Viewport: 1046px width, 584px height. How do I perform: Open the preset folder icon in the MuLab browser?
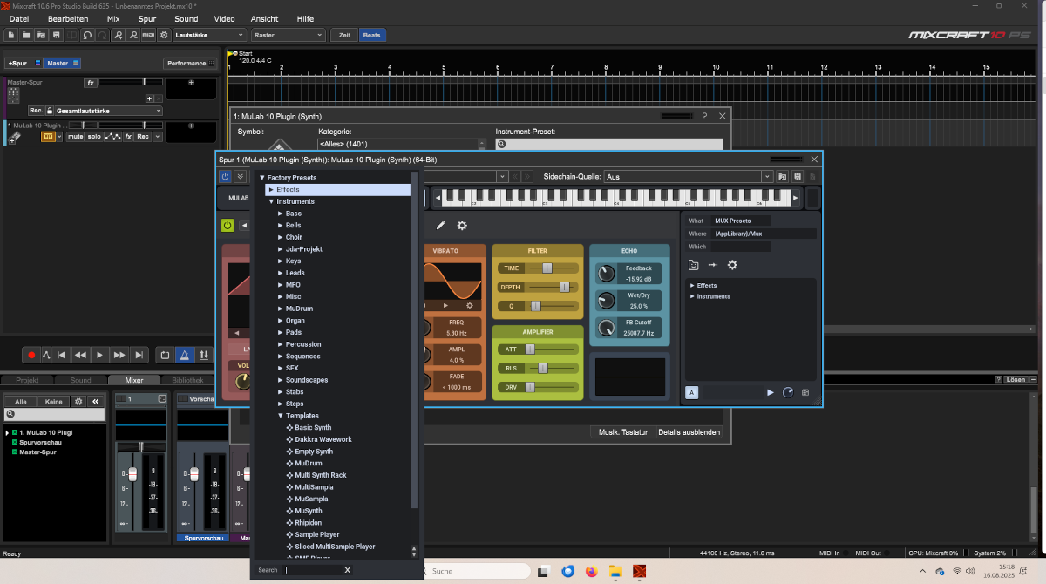(x=694, y=265)
